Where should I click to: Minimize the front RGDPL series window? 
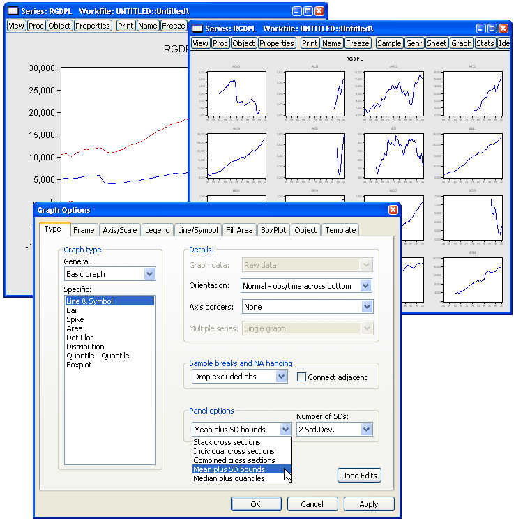479,29
